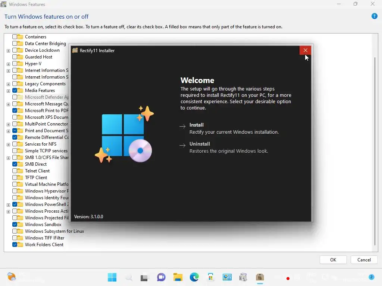Check the Guarded Host checkbox
Viewport: 382px width, 286px height.
click(15, 57)
